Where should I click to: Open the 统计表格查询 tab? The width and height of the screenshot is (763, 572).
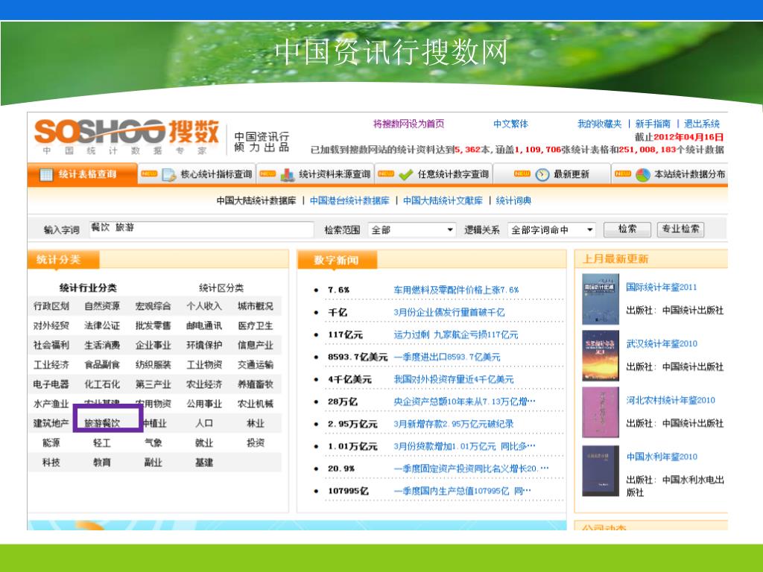point(82,174)
